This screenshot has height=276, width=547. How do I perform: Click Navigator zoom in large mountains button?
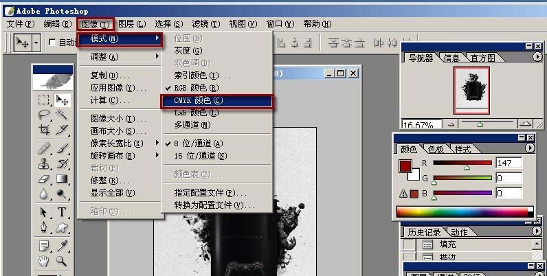coord(525,124)
